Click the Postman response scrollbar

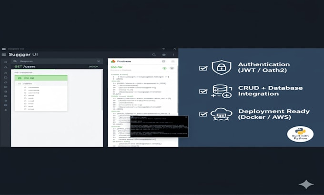coord(178,89)
